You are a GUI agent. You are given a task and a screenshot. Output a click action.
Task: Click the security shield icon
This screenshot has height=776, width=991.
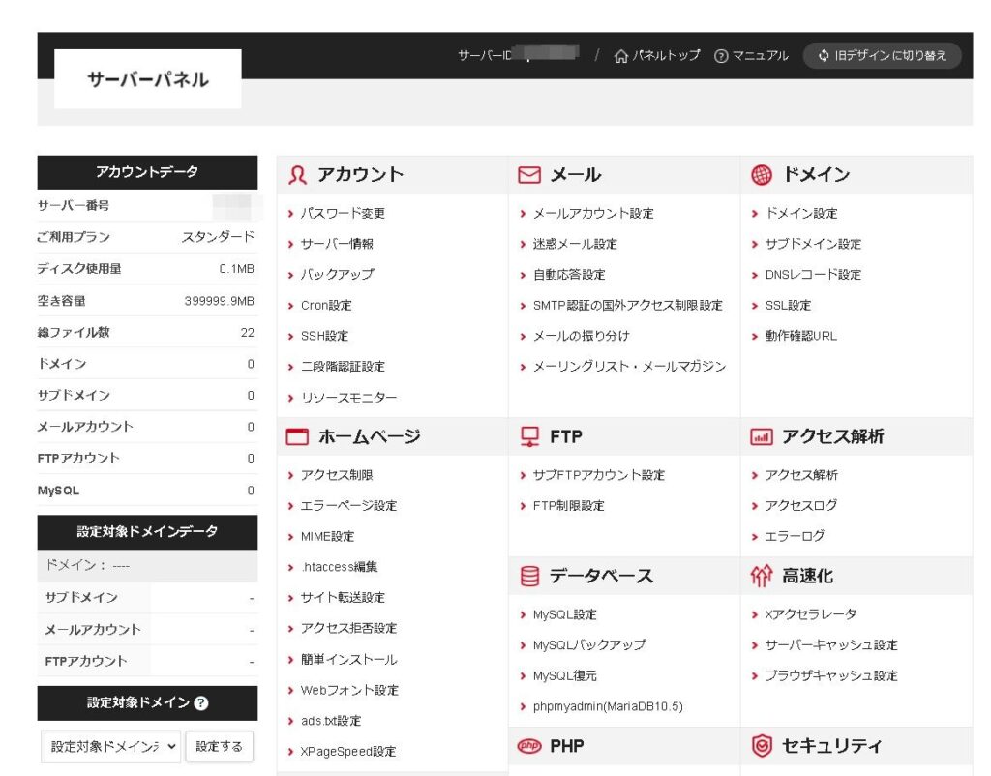coord(762,746)
